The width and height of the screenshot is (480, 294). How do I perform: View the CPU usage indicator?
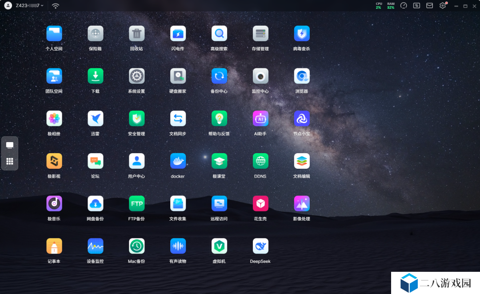379,5
